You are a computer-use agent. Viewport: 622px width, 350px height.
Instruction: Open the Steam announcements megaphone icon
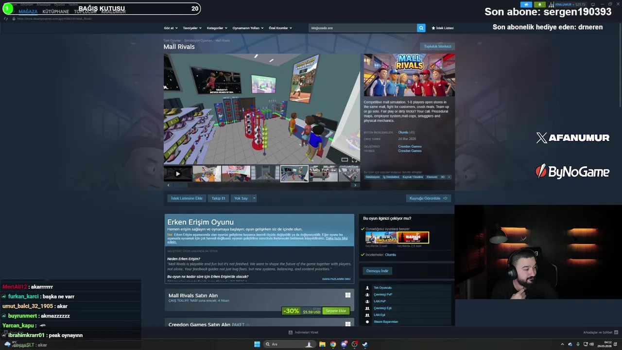tap(526, 4)
